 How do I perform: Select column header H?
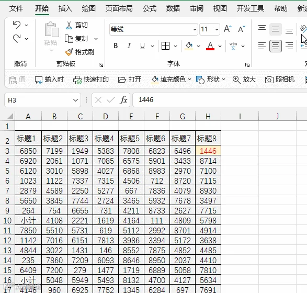[208, 116]
